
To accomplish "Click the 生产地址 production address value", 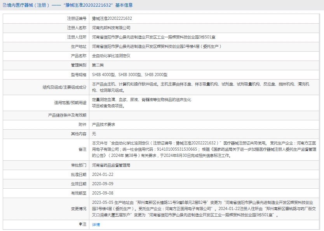I will pyautogui.click(x=157, y=46).
